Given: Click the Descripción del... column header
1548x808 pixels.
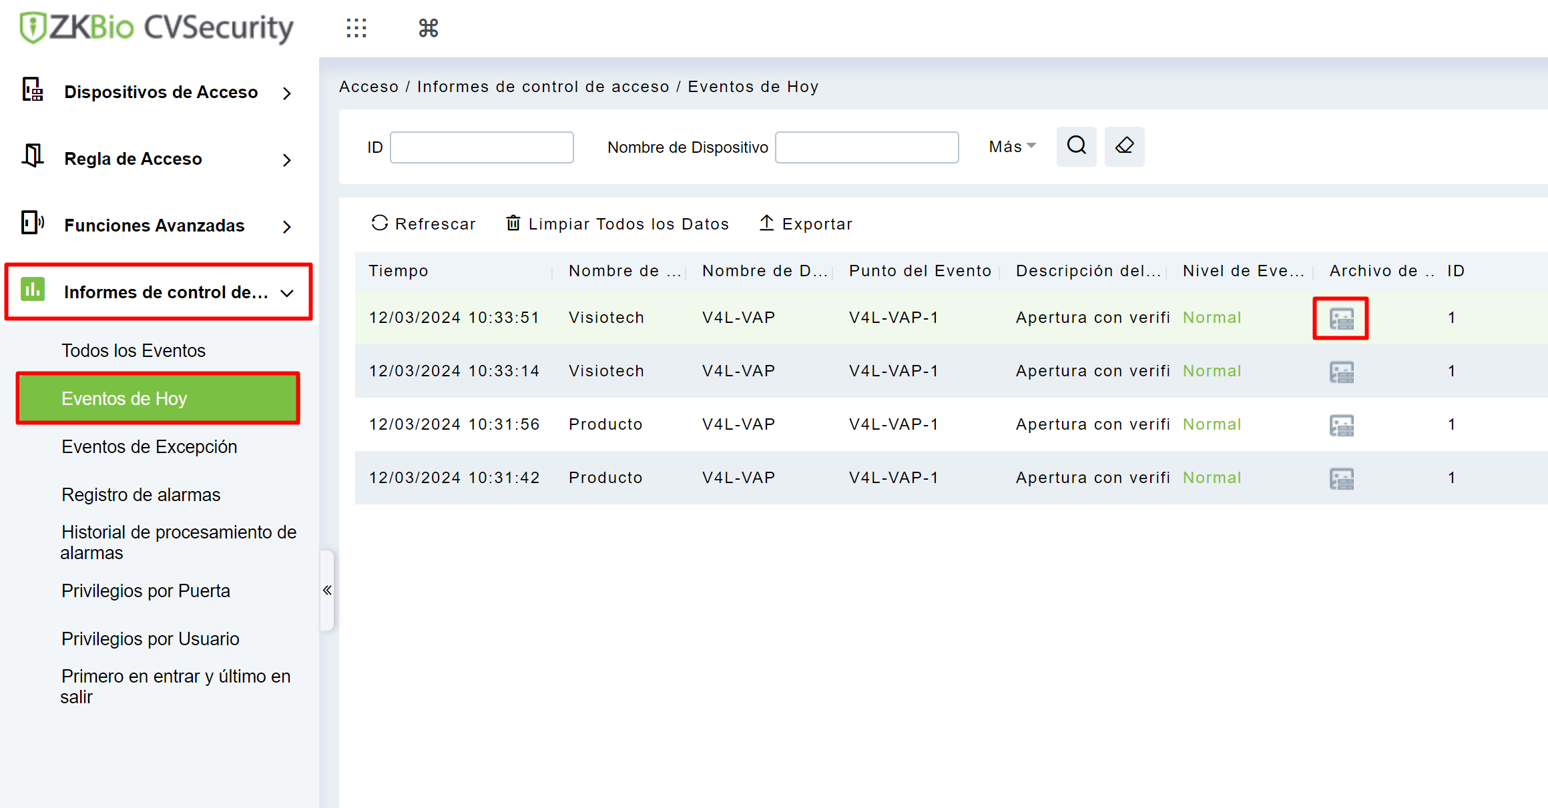Looking at the screenshot, I should [1088, 271].
